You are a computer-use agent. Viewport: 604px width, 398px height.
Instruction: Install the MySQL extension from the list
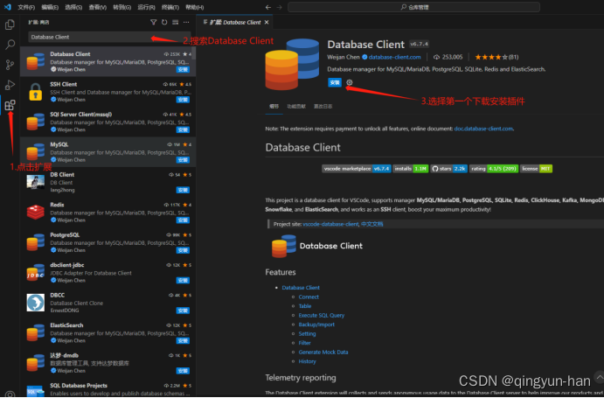[183, 160]
